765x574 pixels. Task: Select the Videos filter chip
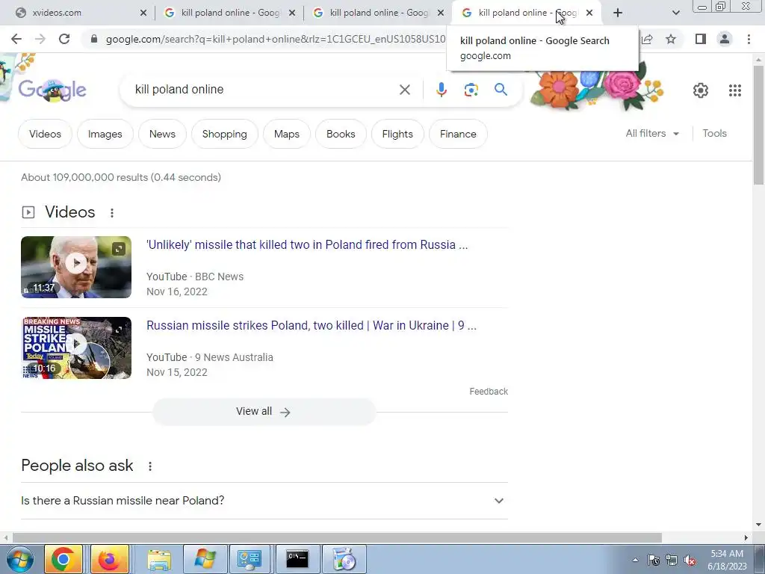45,134
